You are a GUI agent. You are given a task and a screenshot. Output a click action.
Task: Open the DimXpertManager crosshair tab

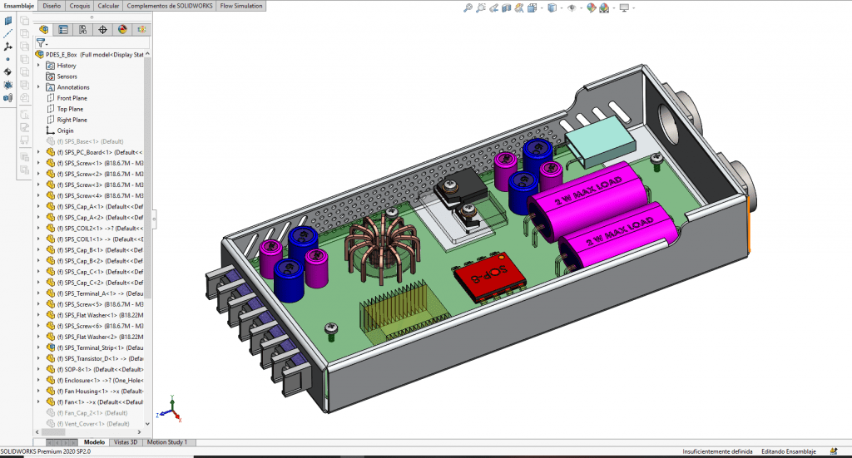[102, 30]
